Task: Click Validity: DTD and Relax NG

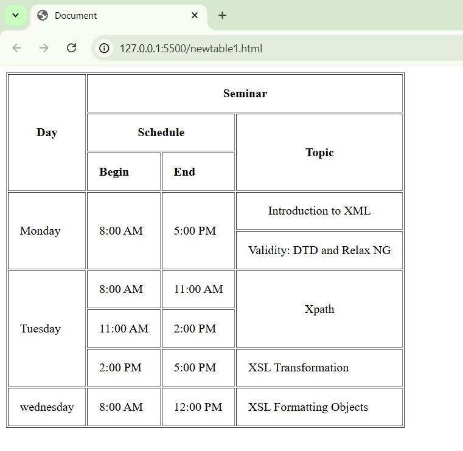Action: point(319,250)
